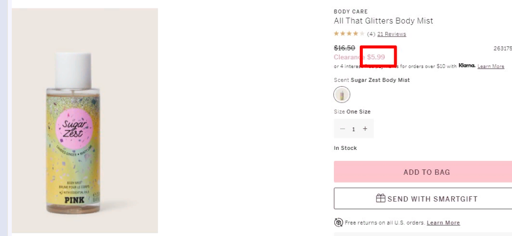
Task: Click the (4) rating count
Action: coord(371,34)
